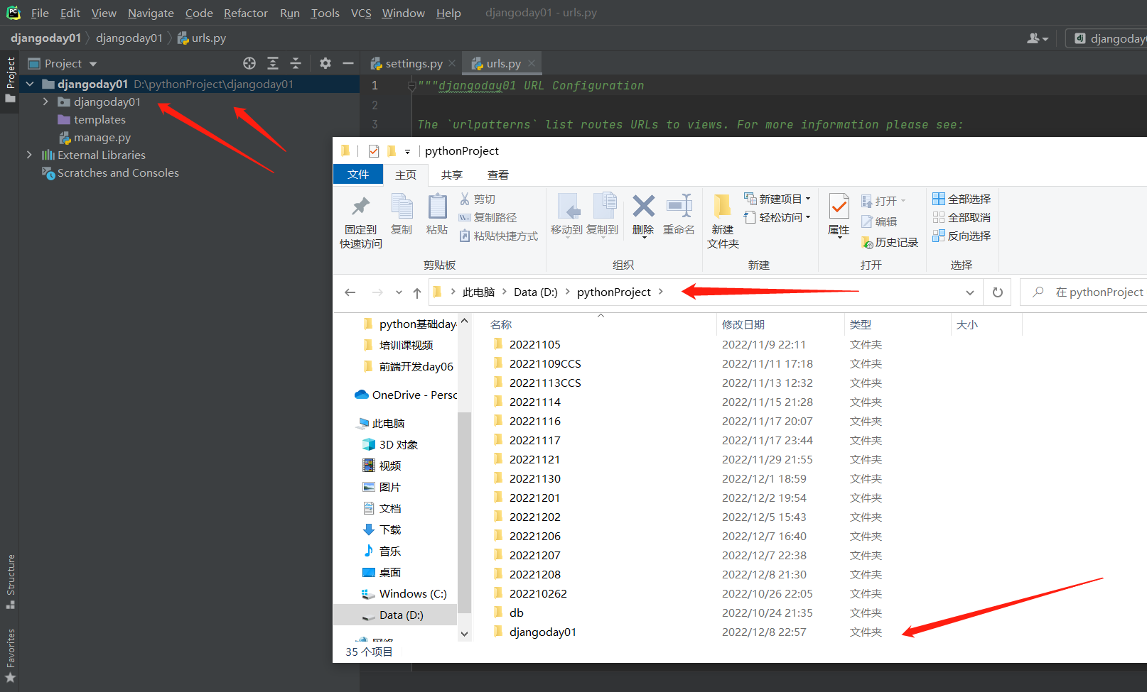This screenshot has height=692, width=1147.
Task: Click the Explorer refresh button
Action: [998, 292]
